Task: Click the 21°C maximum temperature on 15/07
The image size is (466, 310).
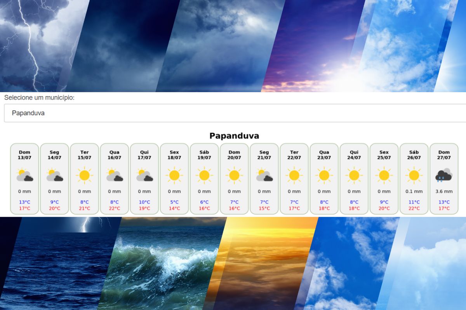Action: pos(84,208)
